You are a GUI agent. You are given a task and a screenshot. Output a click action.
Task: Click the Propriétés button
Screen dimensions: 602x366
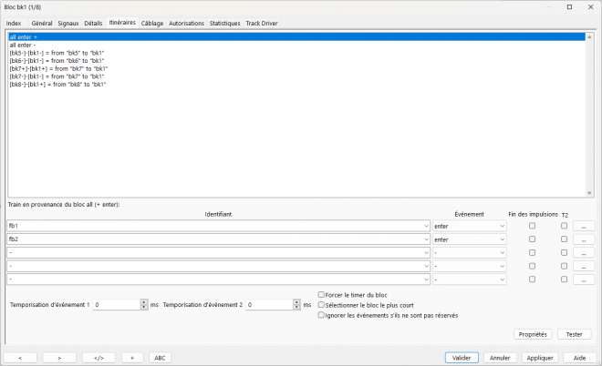pyautogui.click(x=533, y=334)
